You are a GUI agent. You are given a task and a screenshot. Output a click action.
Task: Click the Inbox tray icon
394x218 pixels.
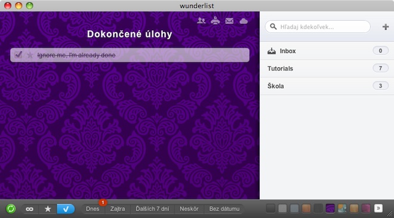point(272,51)
